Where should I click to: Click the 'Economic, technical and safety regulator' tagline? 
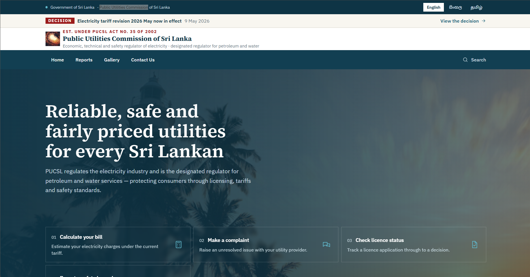pyautogui.click(x=161, y=46)
